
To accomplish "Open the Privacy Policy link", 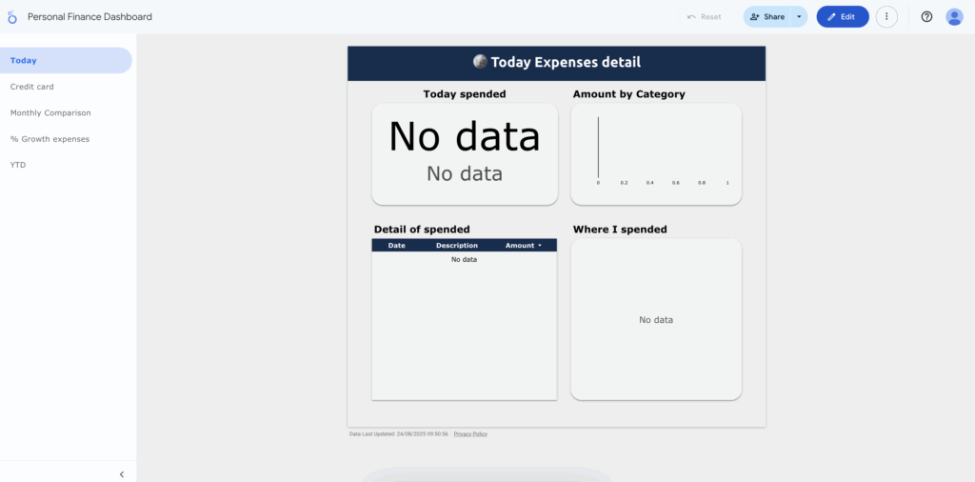I will coord(470,433).
